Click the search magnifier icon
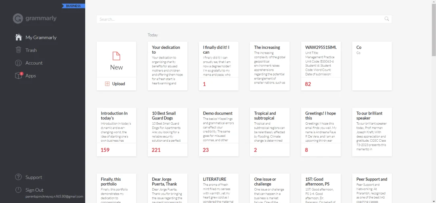 tap(386, 19)
